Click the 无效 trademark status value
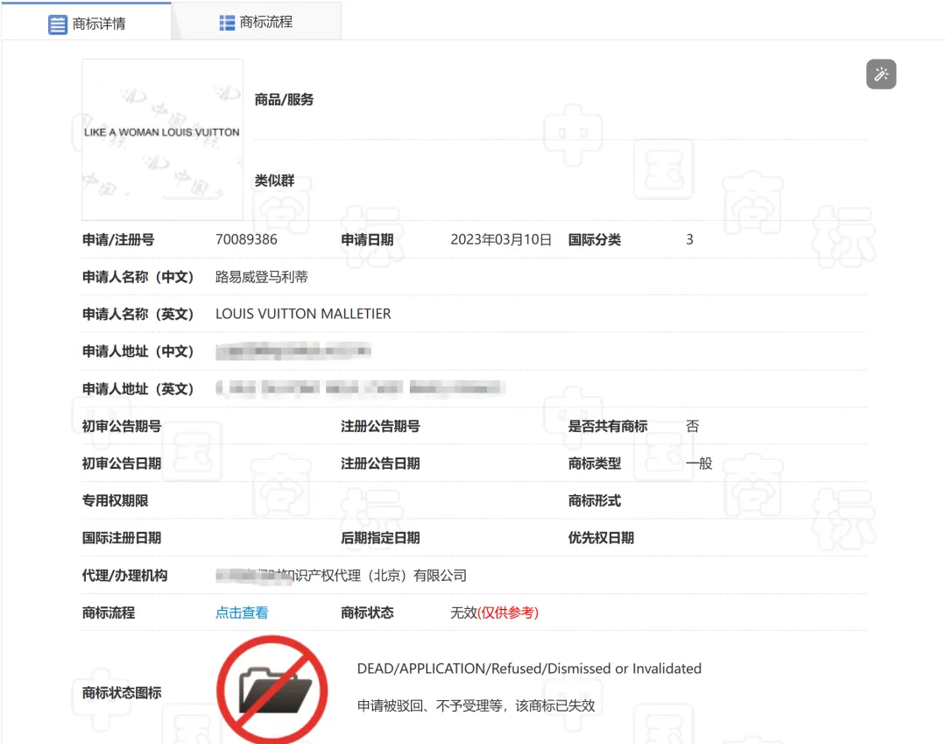The height and width of the screenshot is (744, 946). point(463,613)
